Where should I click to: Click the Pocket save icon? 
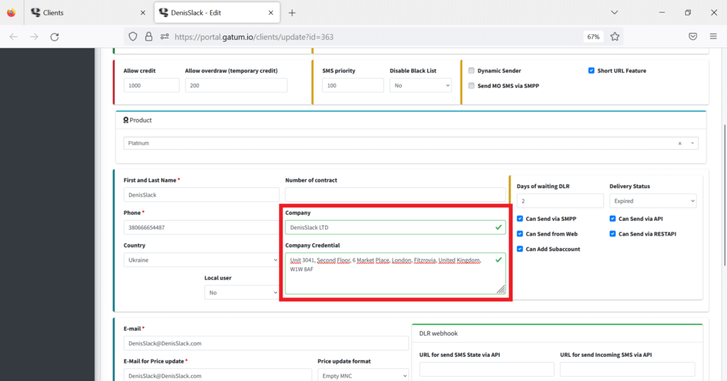click(x=692, y=37)
